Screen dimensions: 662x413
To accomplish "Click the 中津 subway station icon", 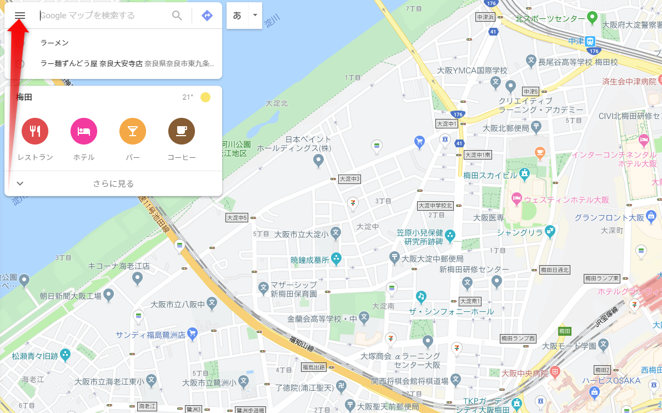I will tap(590, 42).
